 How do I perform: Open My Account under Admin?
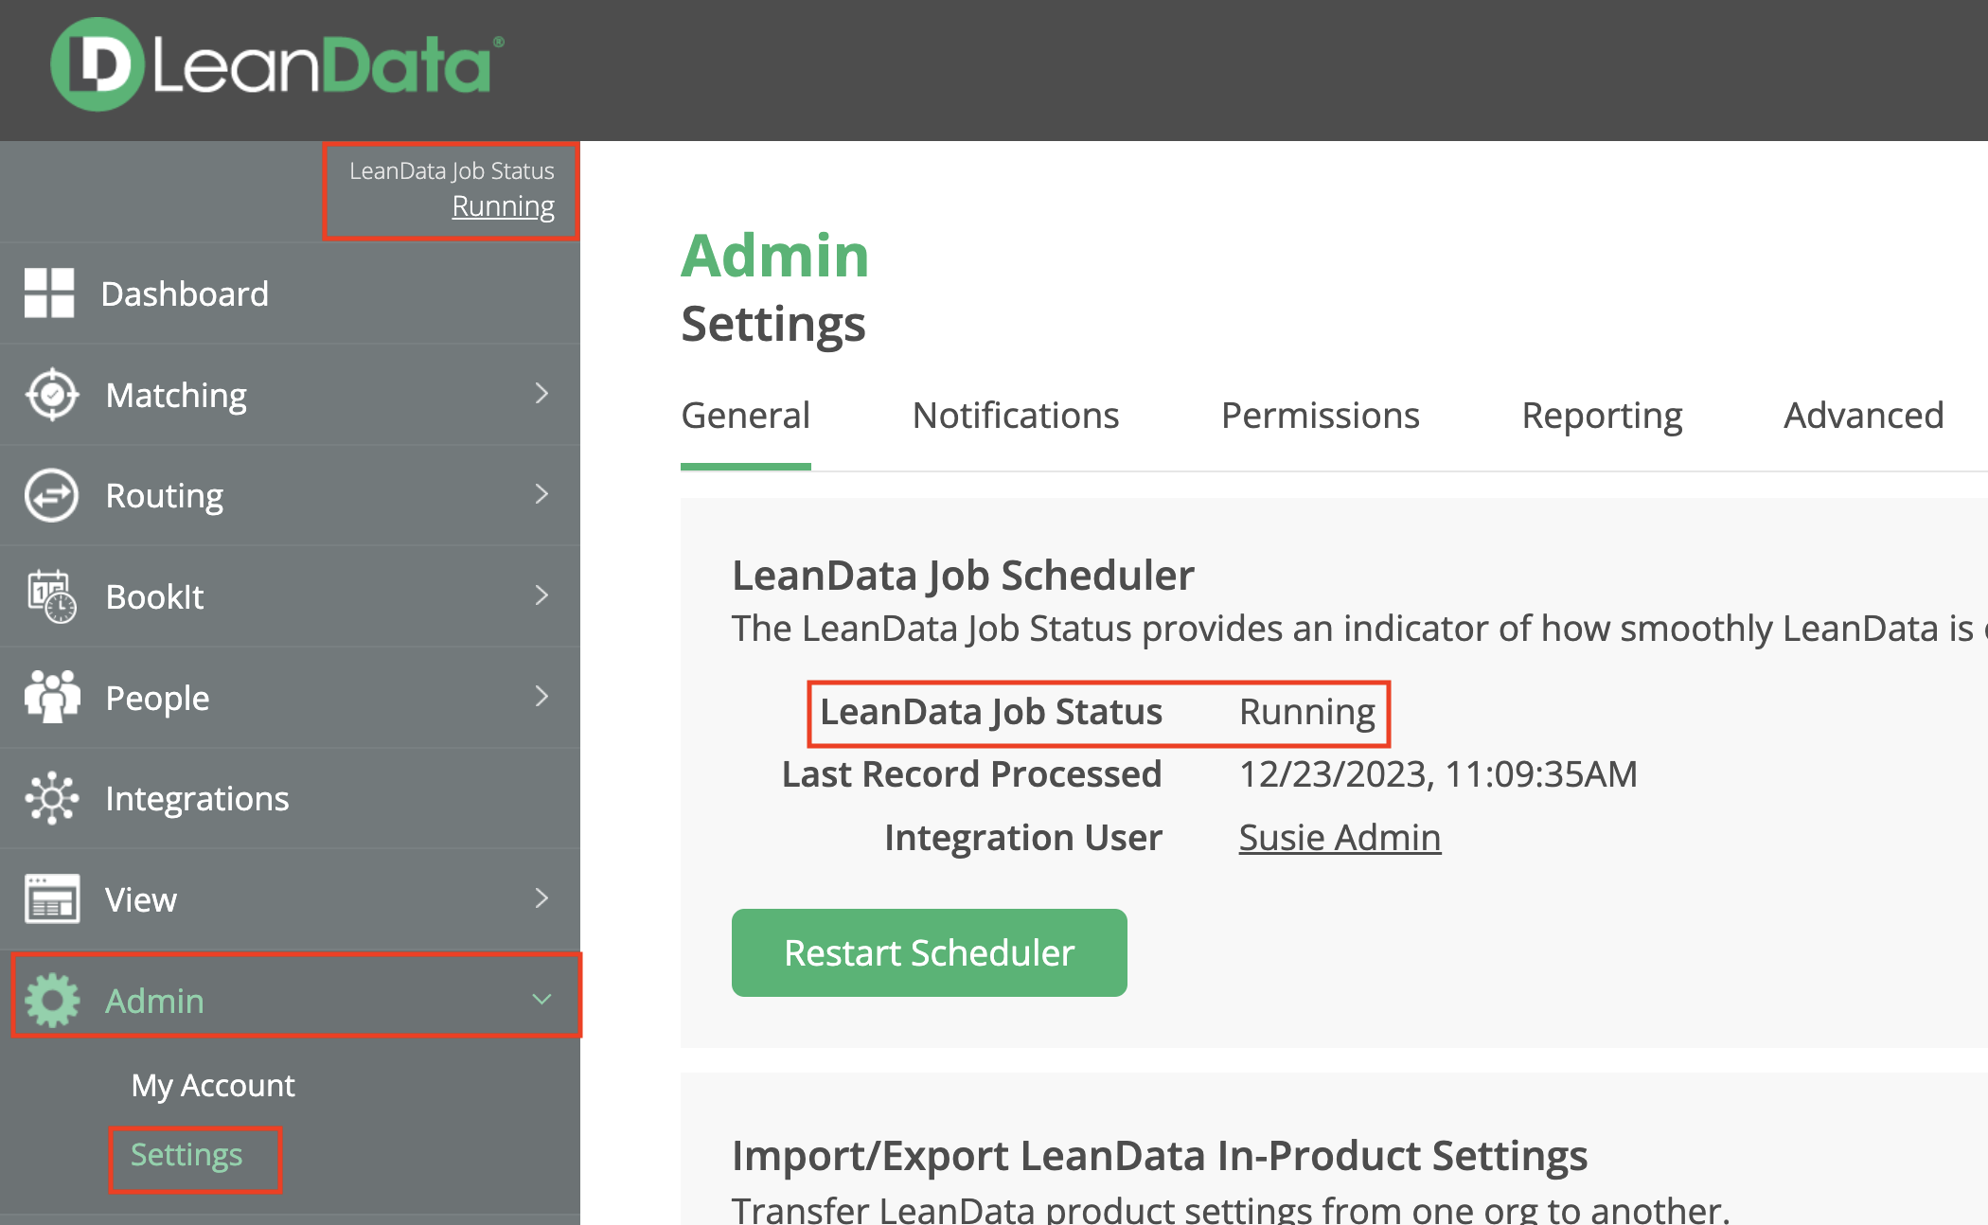click(x=213, y=1085)
